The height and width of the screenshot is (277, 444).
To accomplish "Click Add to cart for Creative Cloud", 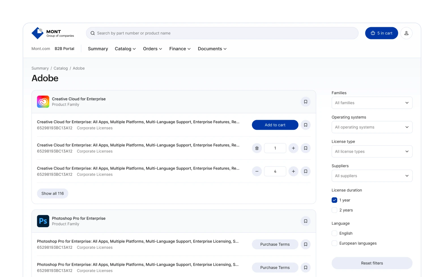I will 275,125.
